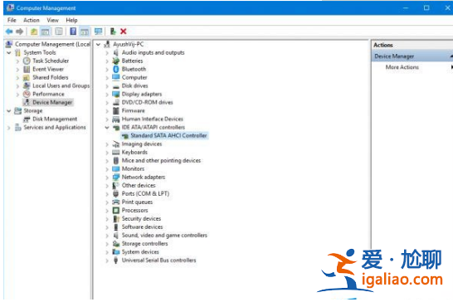Click the Security devices icon

[x=116, y=219]
